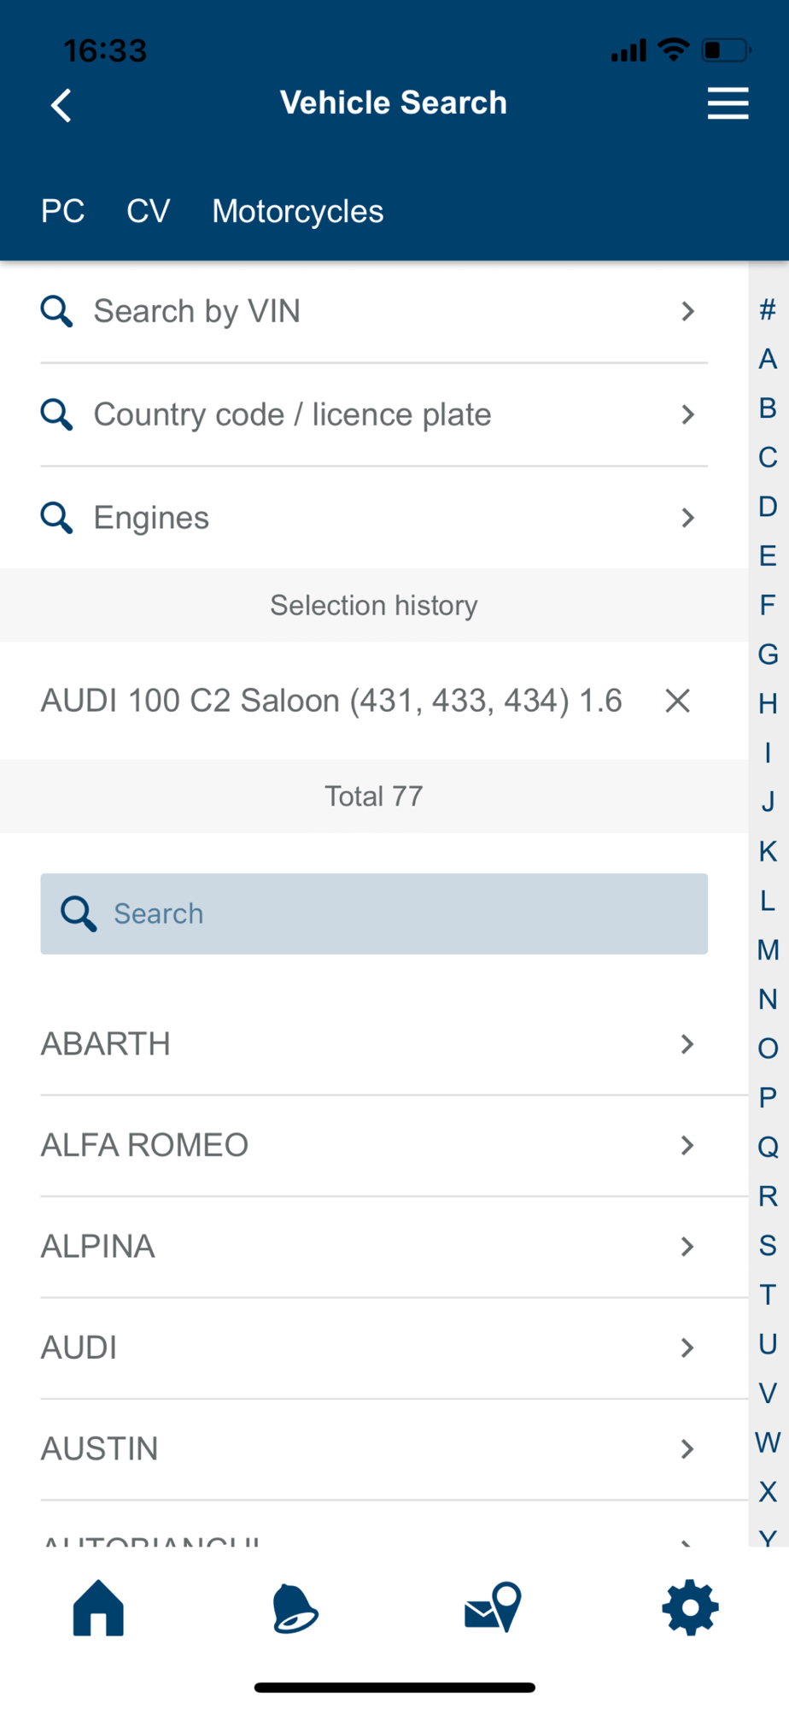Select AUDI 100 C2 Saloon from history
Viewport: 789px width, 1709px height.
tap(331, 702)
